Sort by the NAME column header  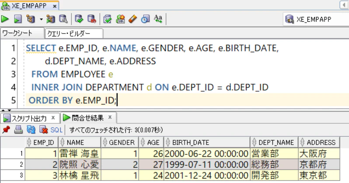click(80, 142)
